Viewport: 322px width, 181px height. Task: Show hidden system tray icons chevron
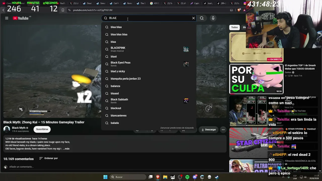click(x=283, y=177)
